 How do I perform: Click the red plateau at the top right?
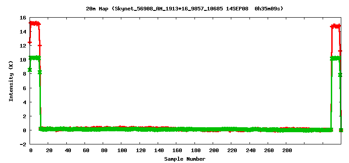tap(335, 26)
